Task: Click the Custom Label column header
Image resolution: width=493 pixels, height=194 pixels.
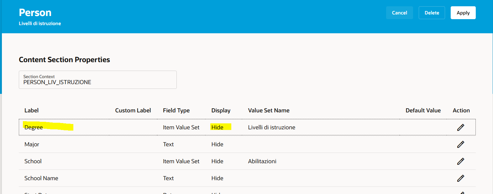Action: coord(133,110)
